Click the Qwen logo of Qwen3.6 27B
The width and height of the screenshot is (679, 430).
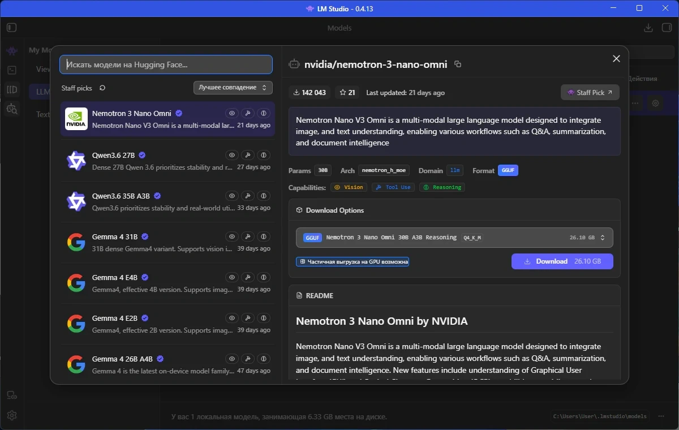pos(76,161)
